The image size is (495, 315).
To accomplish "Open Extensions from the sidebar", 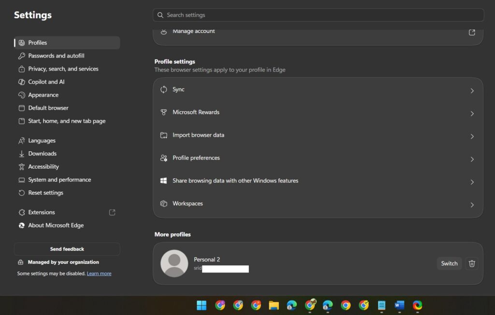I will pos(67,213).
